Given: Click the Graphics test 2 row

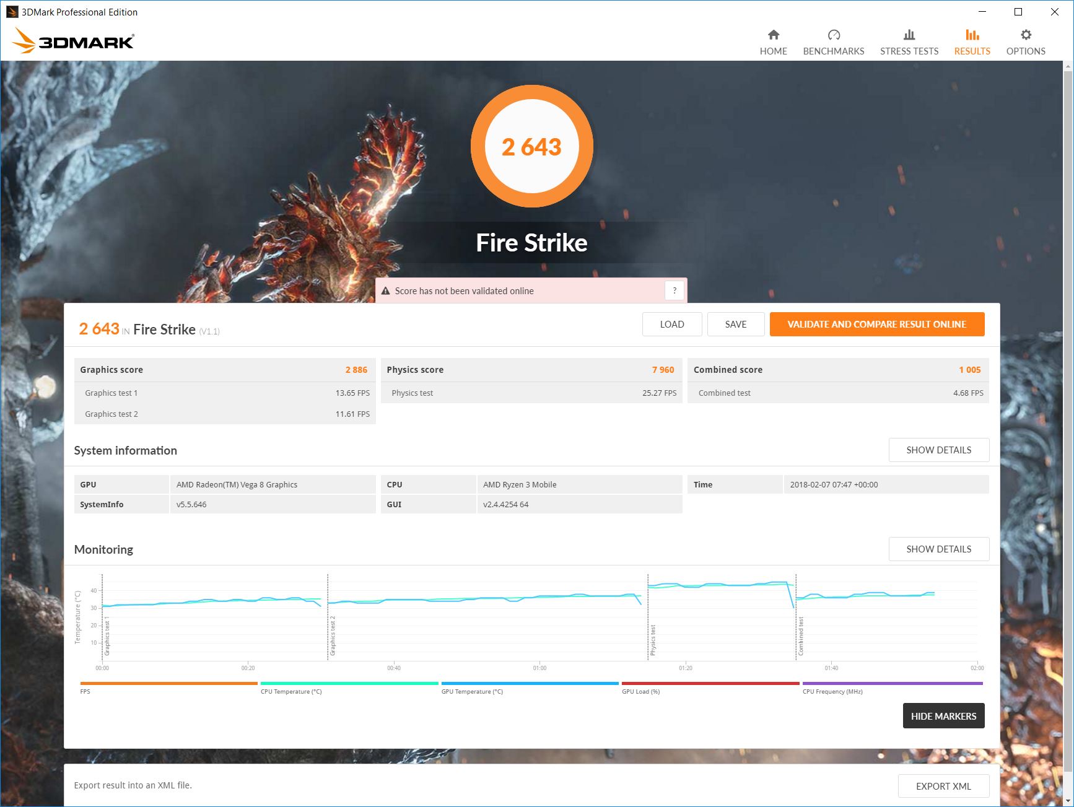Looking at the screenshot, I should 225,414.
